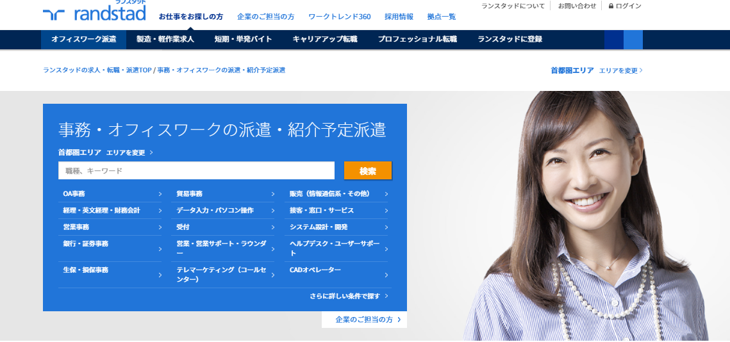Select the オフィスワーク派遣 tab
The height and width of the screenshot is (342, 730).
tap(84, 40)
